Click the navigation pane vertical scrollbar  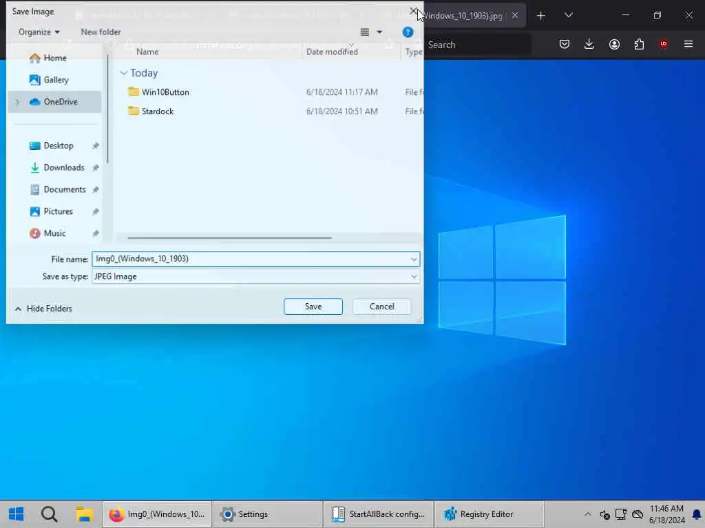(107, 109)
